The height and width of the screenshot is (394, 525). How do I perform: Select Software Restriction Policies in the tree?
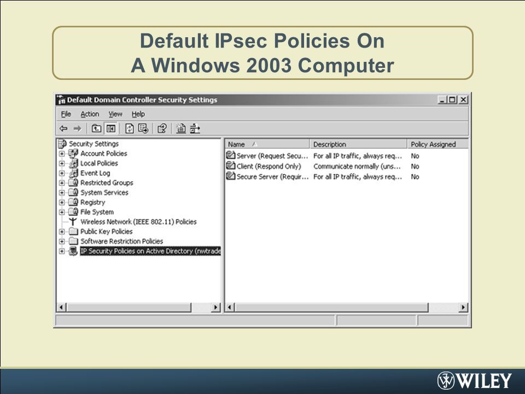tap(121, 241)
